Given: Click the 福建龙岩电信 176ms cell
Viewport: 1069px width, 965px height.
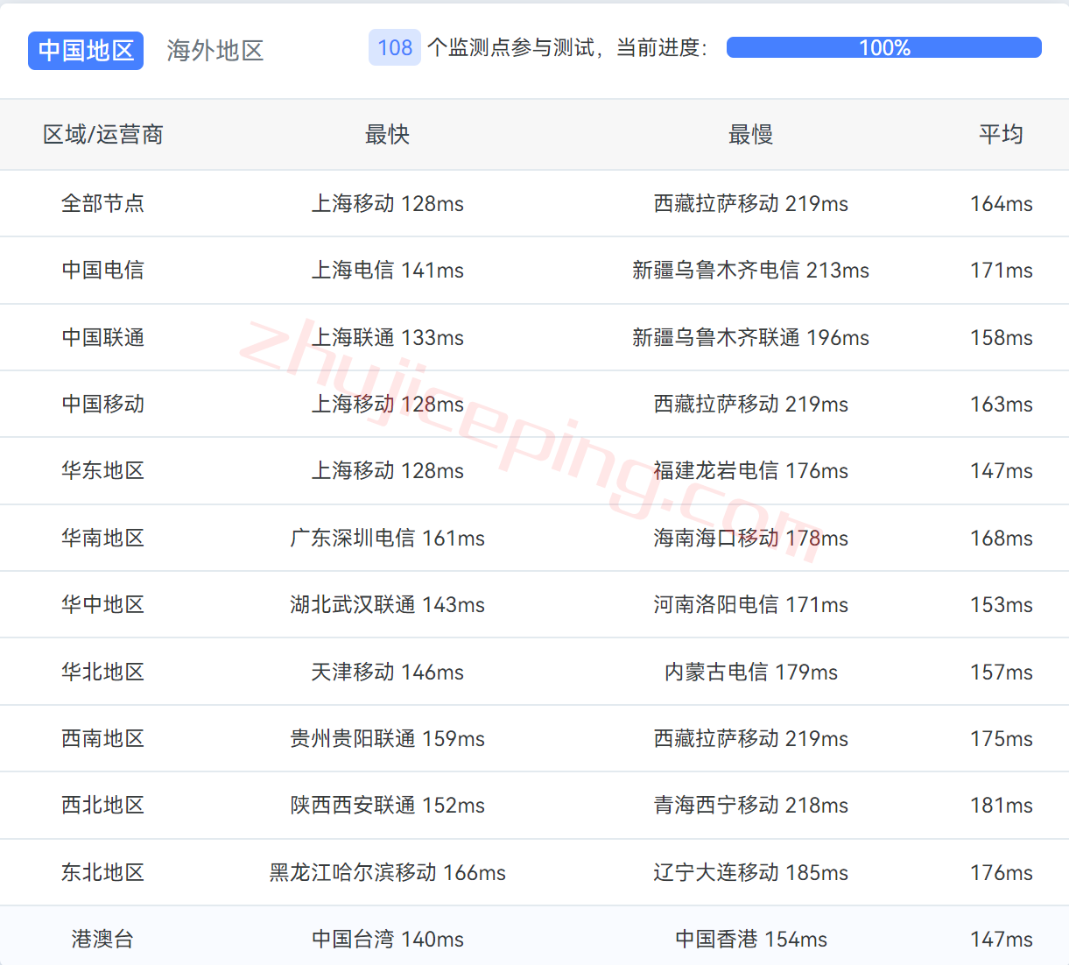Looking at the screenshot, I should (x=751, y=470).
